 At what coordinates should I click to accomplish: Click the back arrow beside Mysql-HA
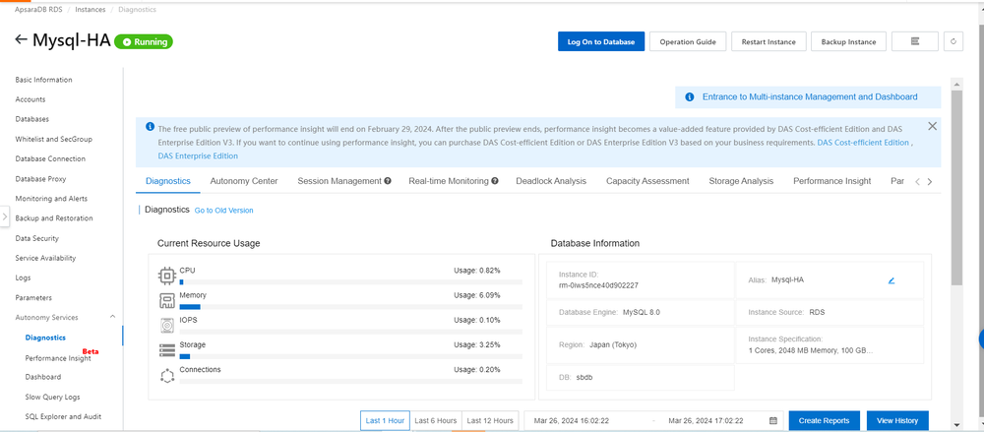click(22, 40)
